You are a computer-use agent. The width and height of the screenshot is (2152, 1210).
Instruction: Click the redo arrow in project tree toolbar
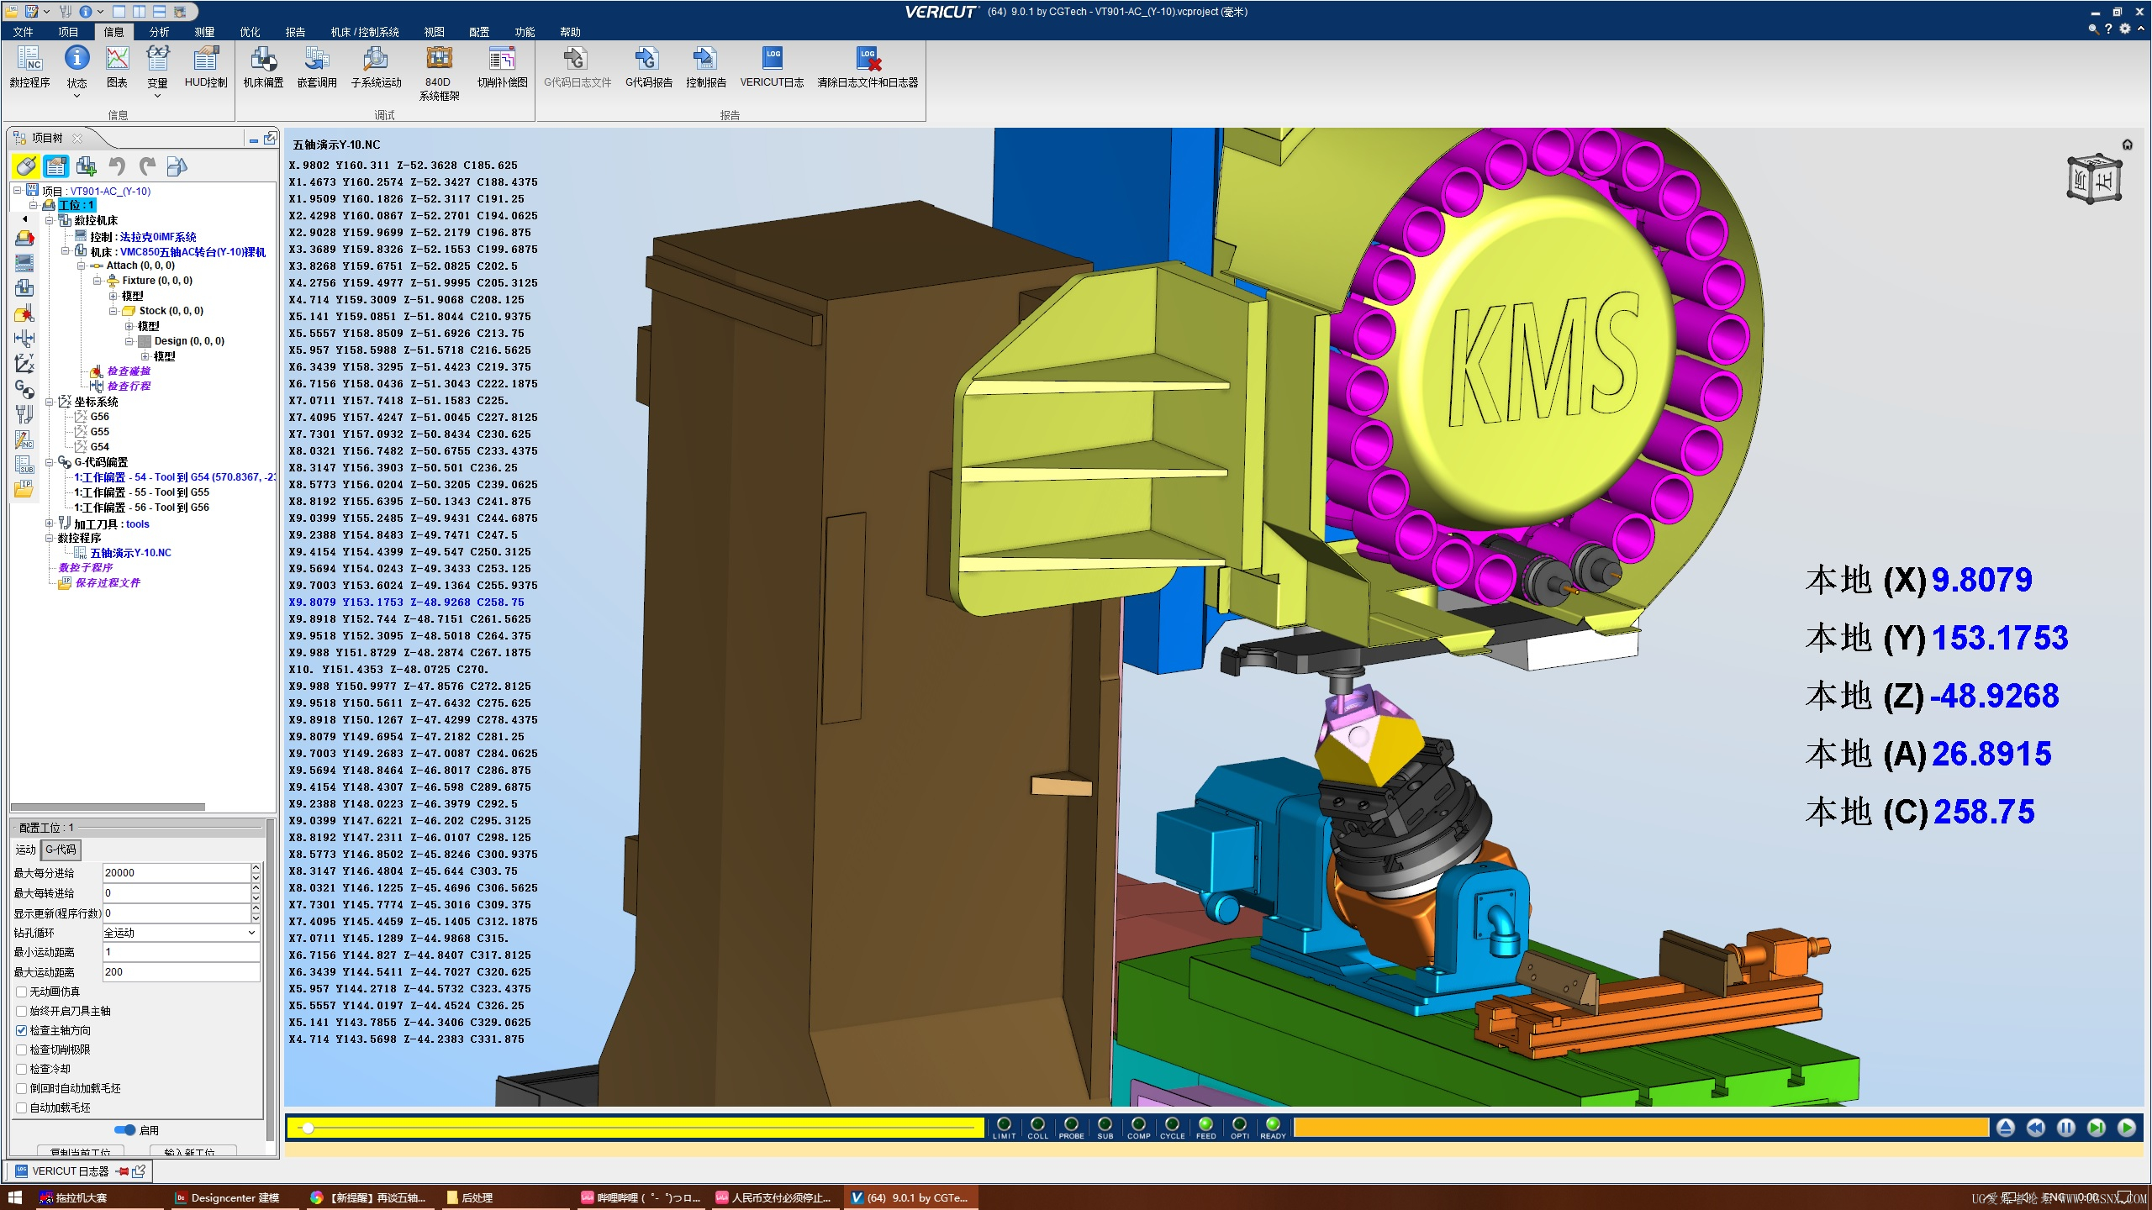(x=147, y=166)
